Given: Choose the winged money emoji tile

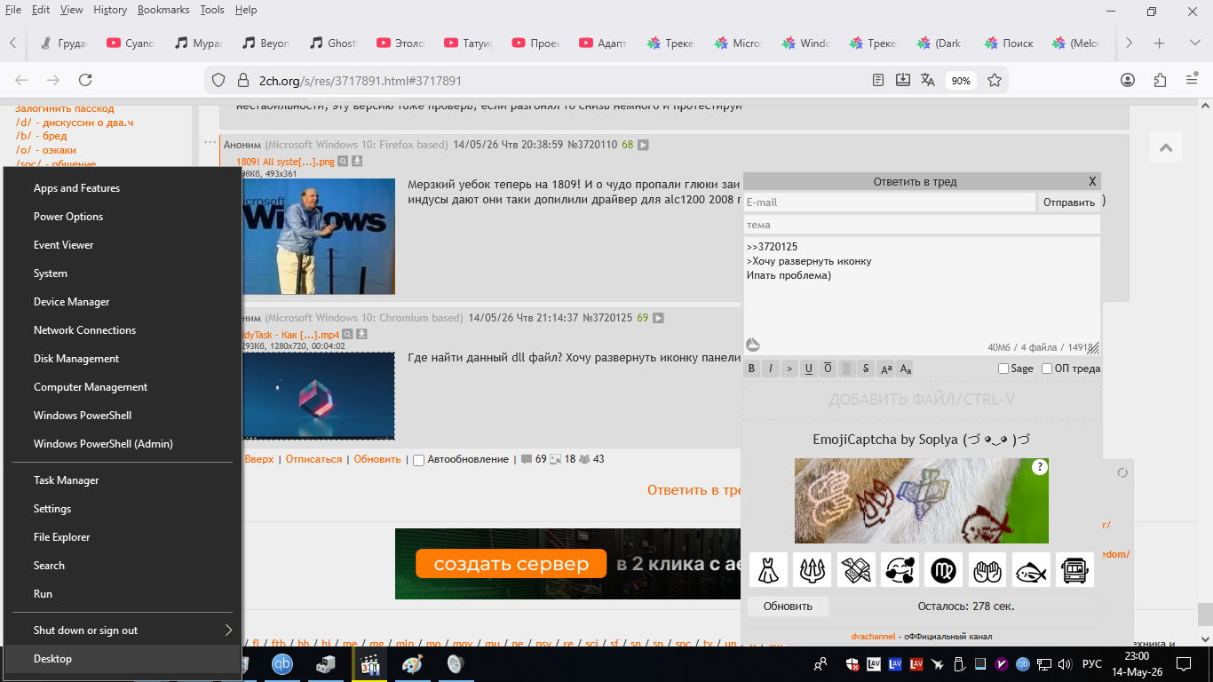Looking at the screenshot, I should [x=856, y=570].
